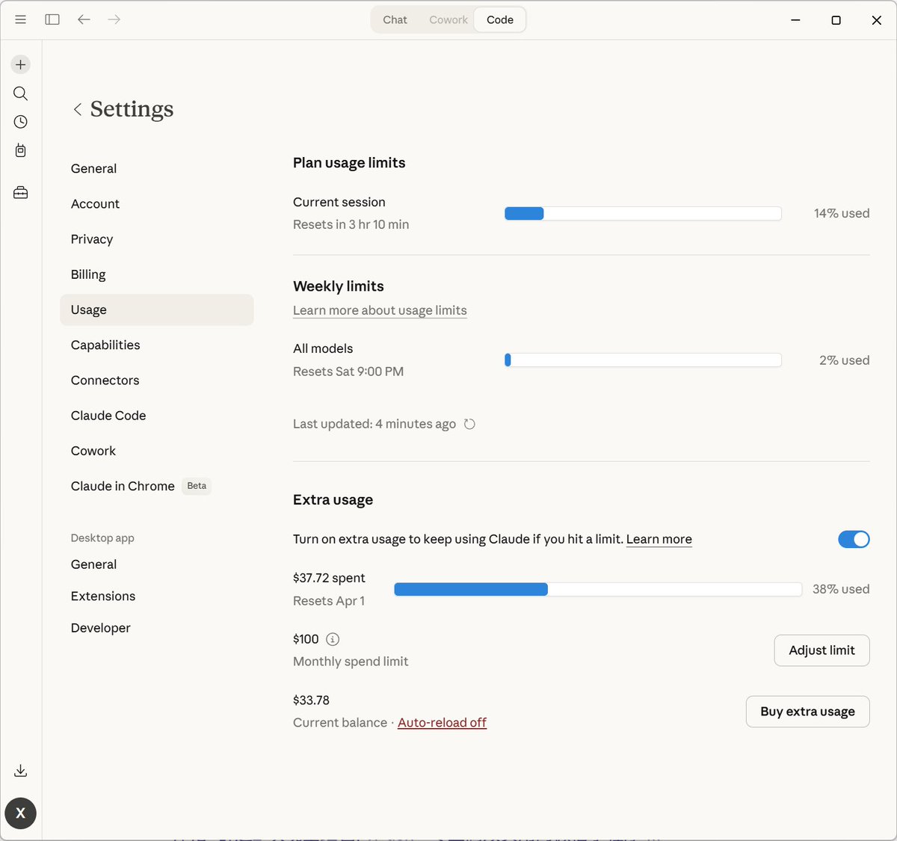Click the 'Resets Apr 1' text
The image size is (897, 841).
pyautogui.click(x=329, y=601)
